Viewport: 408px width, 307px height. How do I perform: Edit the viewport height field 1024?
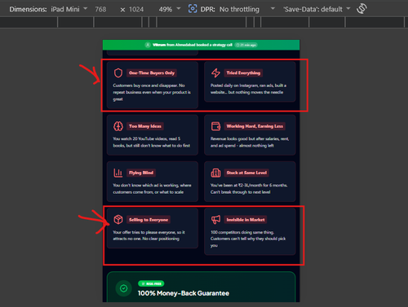pos(136,9)
